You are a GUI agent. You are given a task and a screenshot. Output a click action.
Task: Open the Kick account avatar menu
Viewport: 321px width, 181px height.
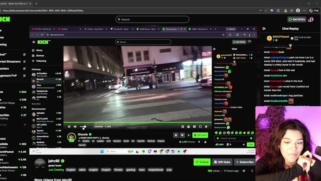(310, 19)
